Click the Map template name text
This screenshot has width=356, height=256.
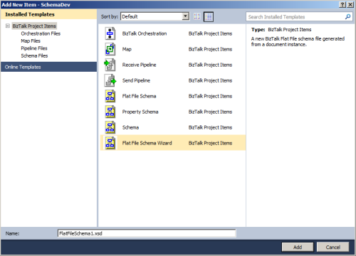(127, 49)
